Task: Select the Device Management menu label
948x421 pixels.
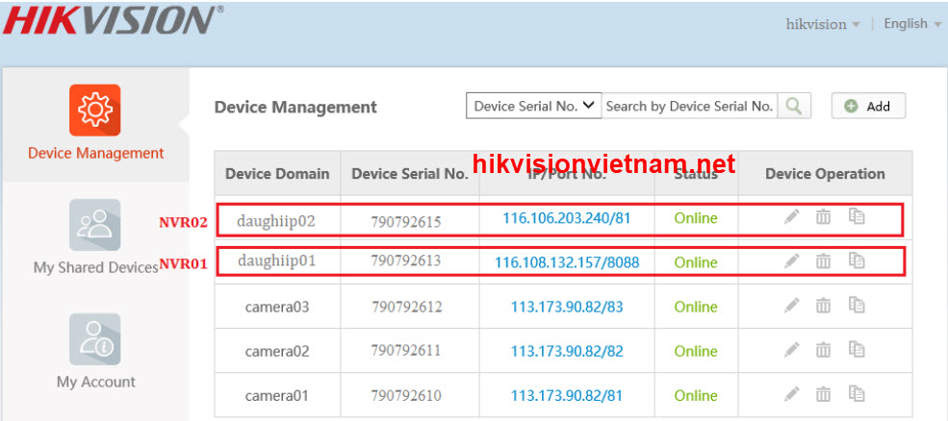Action: point(95,154)
